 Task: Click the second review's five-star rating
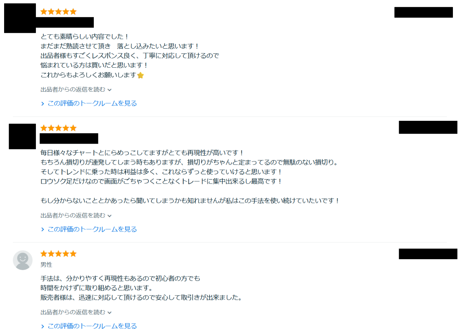point(58,128)
